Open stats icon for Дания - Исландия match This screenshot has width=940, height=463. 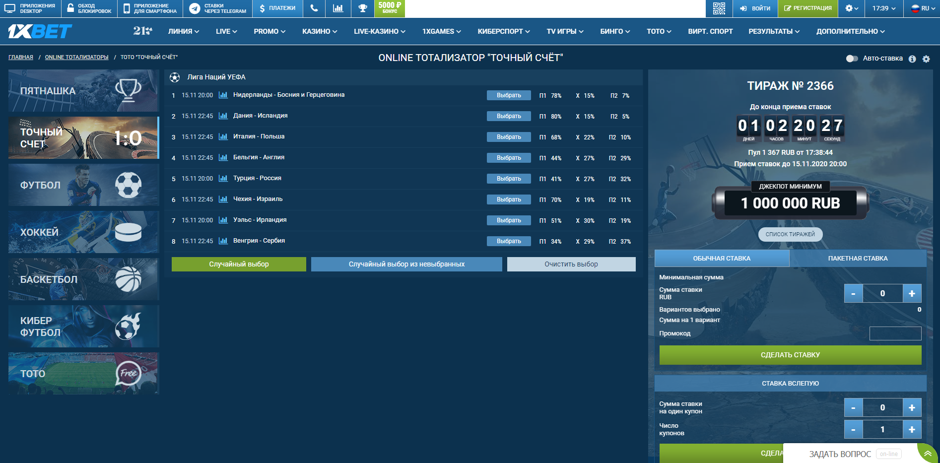[x=223, y=116]
